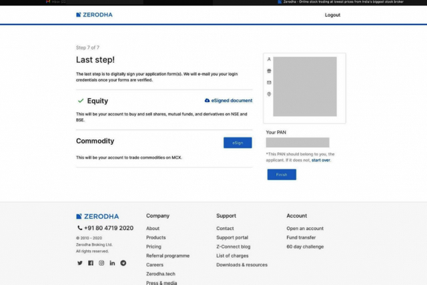Click the footer Zerodha logo
This screenshot has width=427, height=285.
point(97,216)
